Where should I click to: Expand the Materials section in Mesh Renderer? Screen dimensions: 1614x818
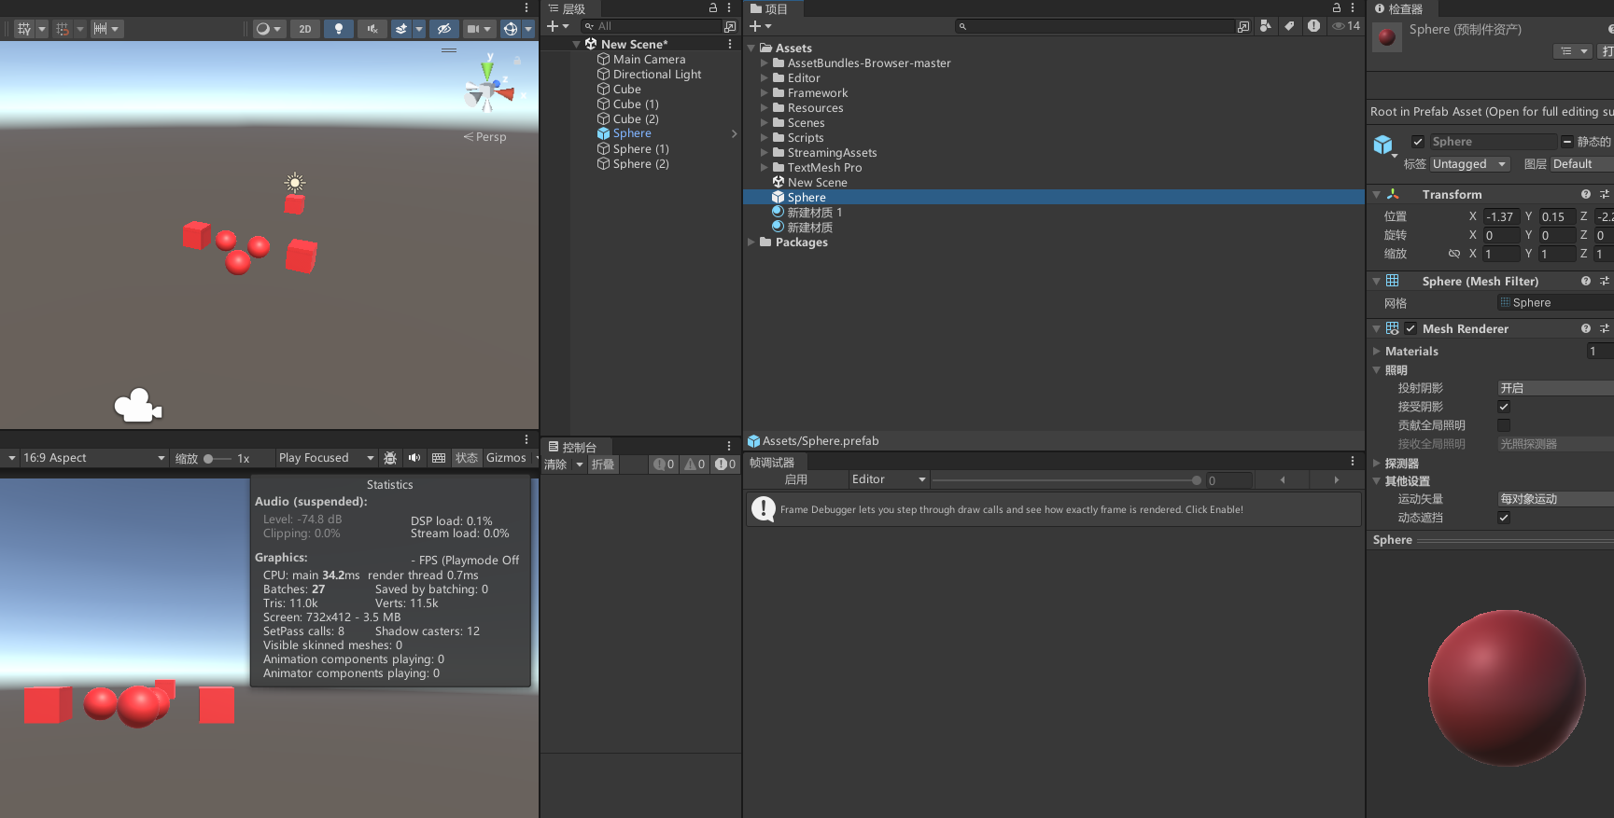[1377, 352]
